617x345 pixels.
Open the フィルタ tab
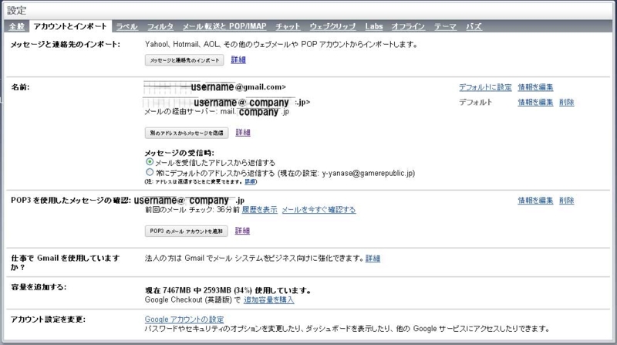click(x=160, y=26)
